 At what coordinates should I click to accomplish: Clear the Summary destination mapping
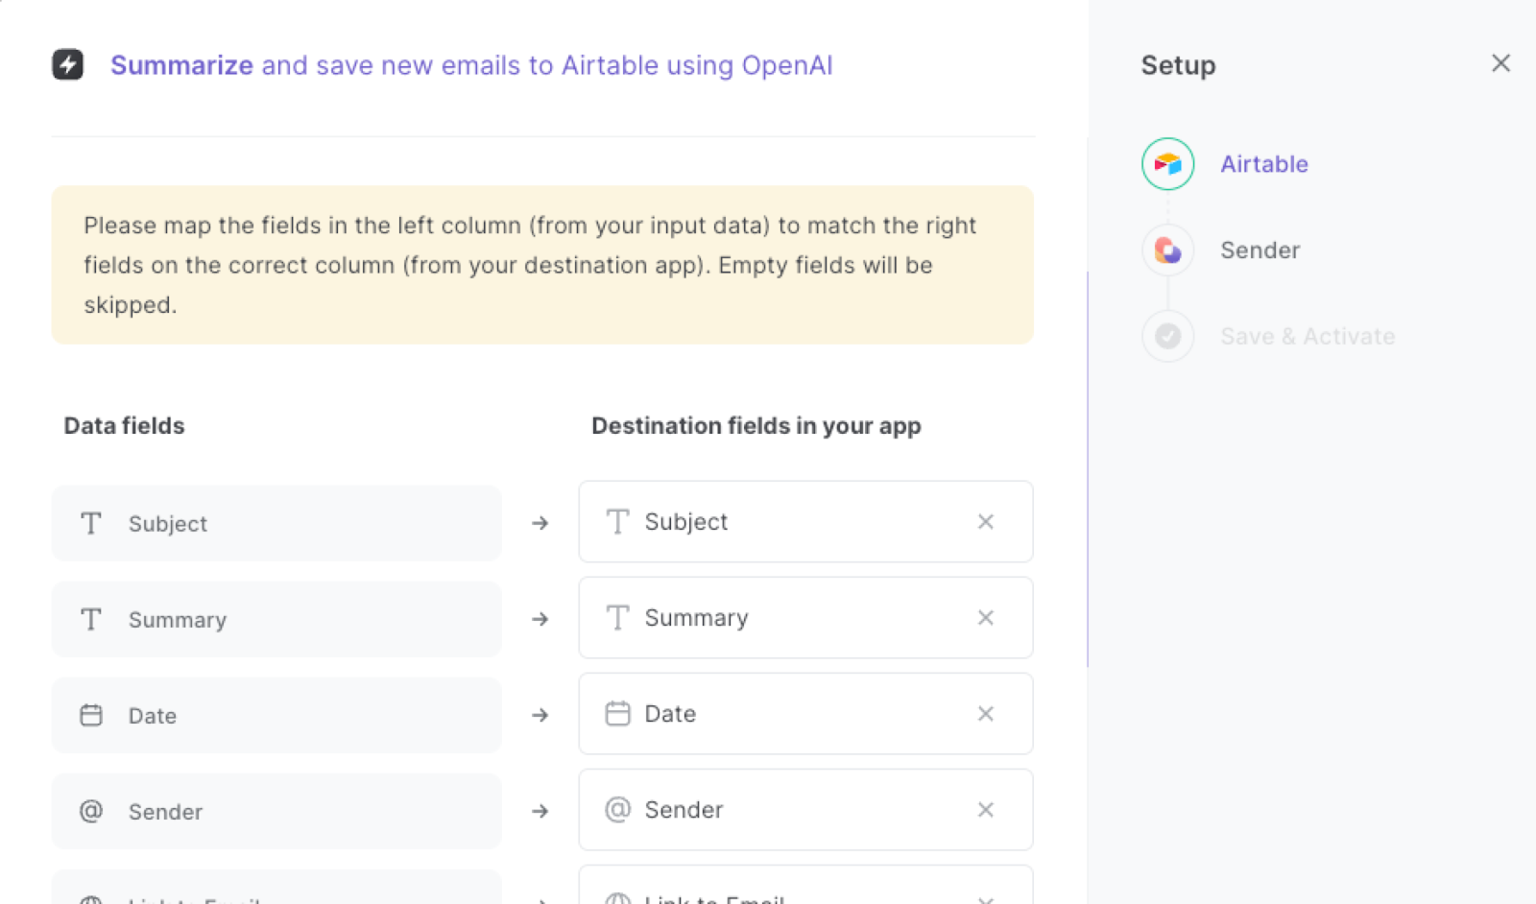(x=986, y=618)
